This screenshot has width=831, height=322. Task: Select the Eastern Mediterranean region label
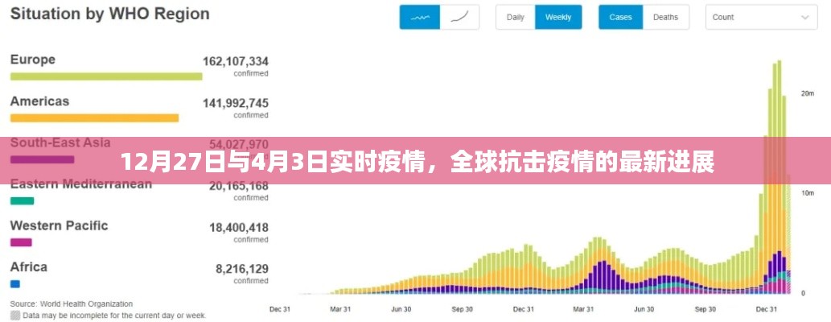pyautogui.click(x=81, y=184)
